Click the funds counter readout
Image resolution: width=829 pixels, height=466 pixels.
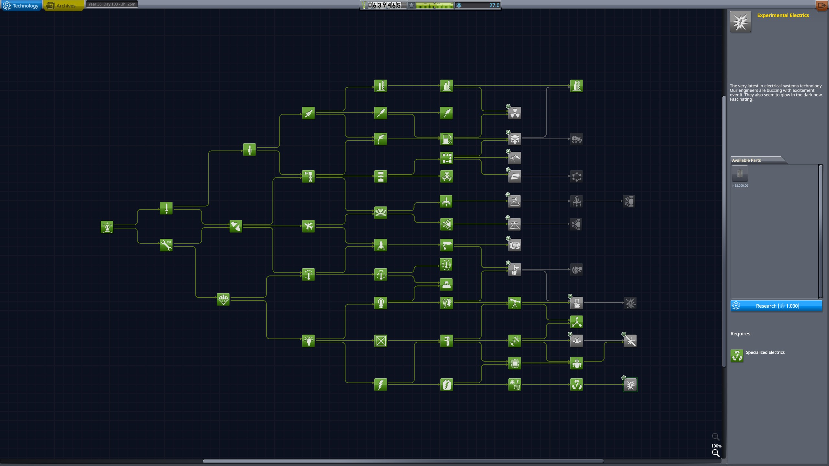click(383, 5)
